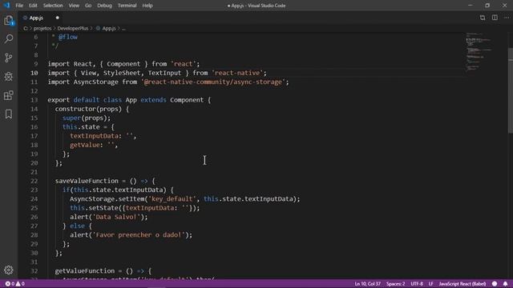Viewport: 513px width, 288px height.
Task: Click line number 13 in gutter
Action: pyautogui.click(x=34, y=100)
